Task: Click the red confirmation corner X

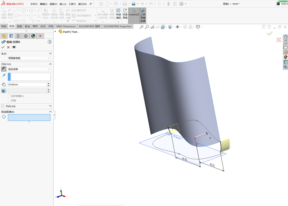Action: (279, 40)
